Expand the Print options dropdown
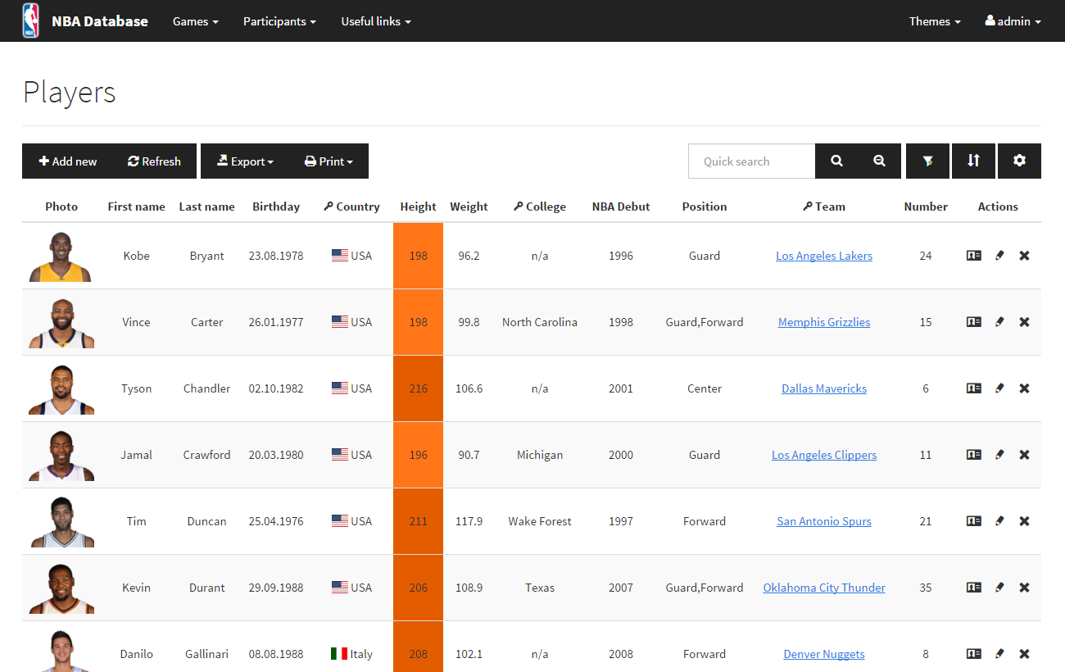This screenshot has width=1065, height=672. [x=329, y=161]
